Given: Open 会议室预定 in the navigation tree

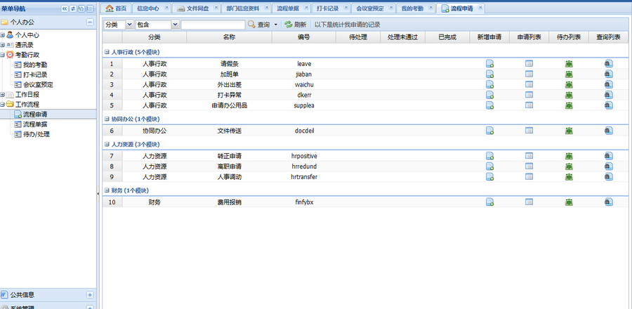Looking at the screenshot, I should (38, 84).
